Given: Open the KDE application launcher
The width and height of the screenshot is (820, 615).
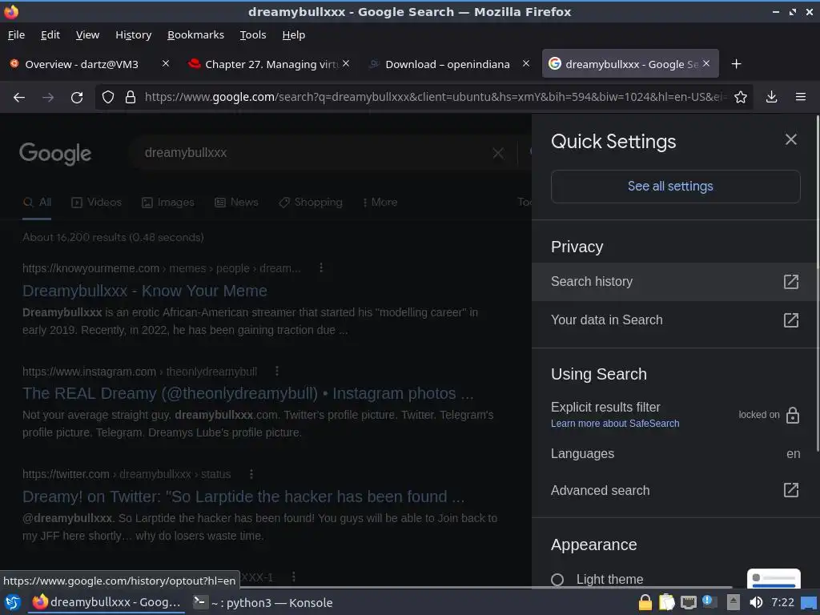Looking at the screenshot, I should [13, 602].
